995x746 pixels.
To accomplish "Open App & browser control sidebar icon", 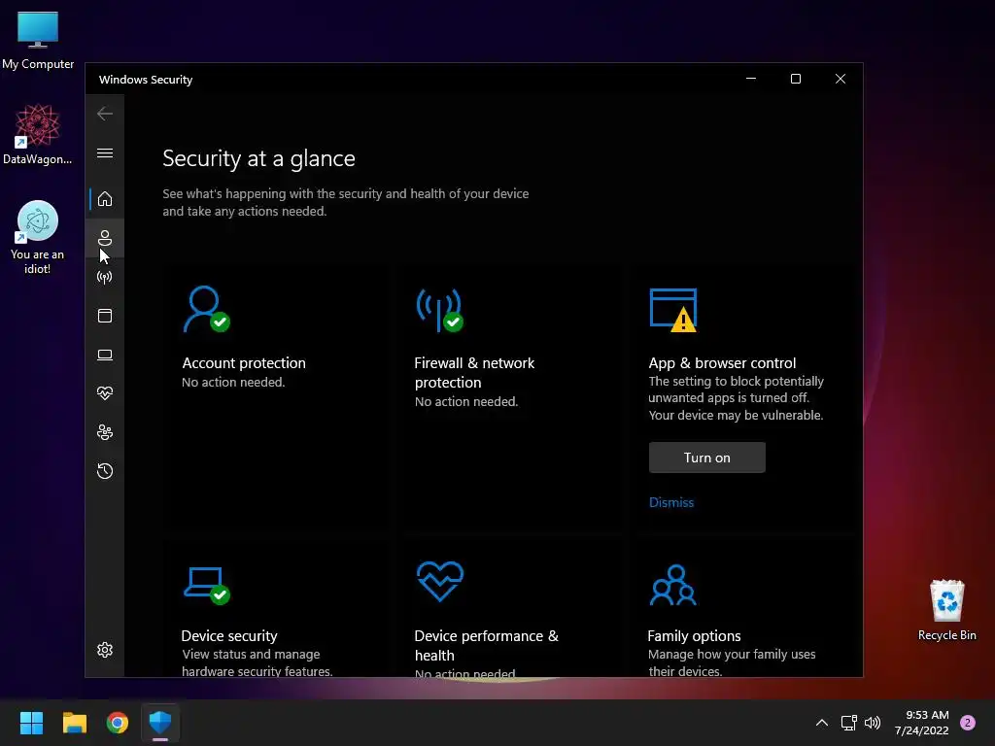I will coord(105,316).
